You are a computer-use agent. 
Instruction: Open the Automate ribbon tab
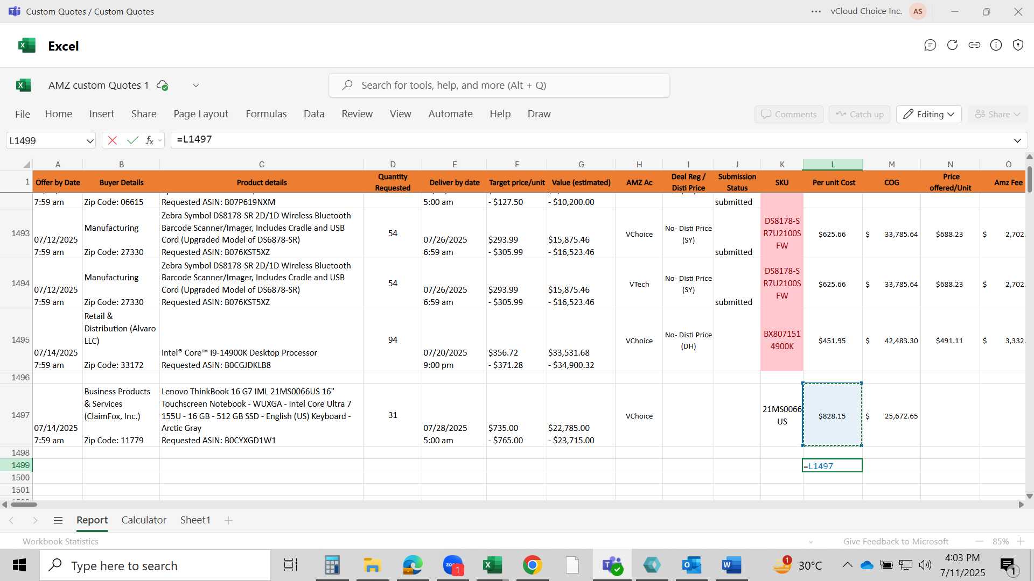click(x=450, y=114)
